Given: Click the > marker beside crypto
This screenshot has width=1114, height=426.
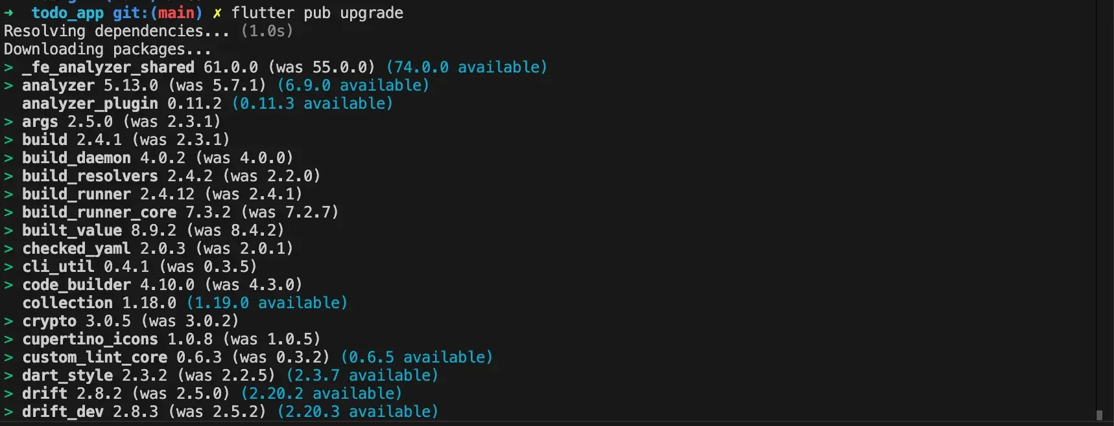Looking at the screenshot, I should tap(8, 321).
